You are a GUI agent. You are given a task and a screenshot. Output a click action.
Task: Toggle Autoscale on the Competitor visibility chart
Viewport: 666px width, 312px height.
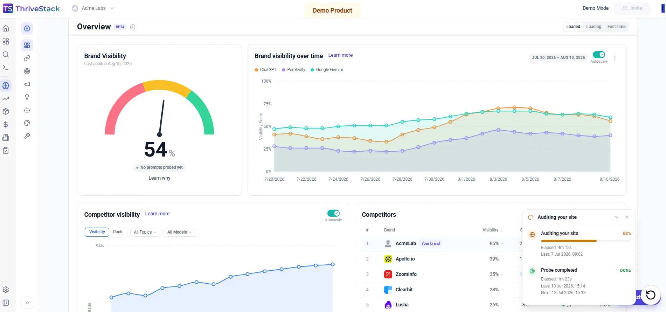click(x=333, y=213)
